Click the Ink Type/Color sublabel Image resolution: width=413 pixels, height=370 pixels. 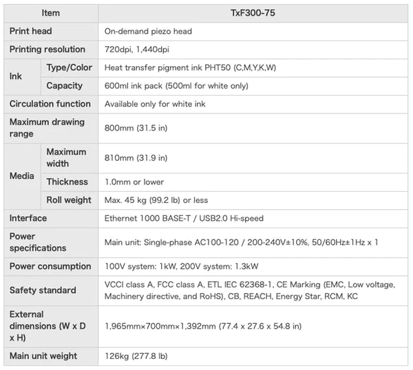point(70,67)
